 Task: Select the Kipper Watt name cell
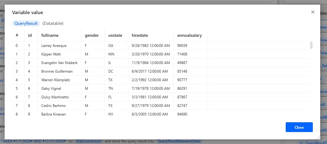59,54
